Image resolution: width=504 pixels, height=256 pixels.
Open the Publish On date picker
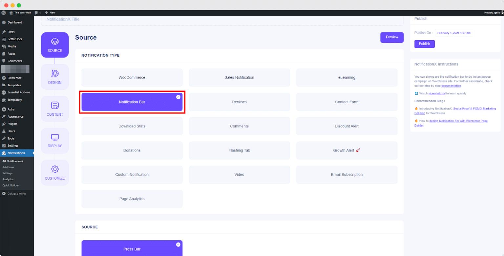tap(454, 33)
